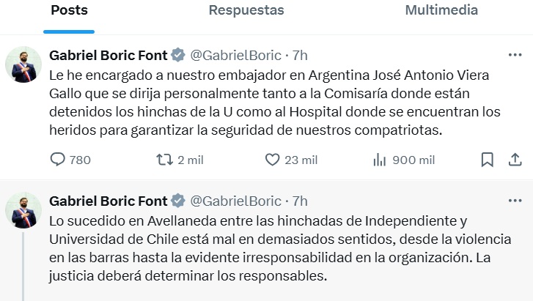Viewport: 533px width, 301px height.
Task: Click the verified badge on first post
Action: (178, 55)
